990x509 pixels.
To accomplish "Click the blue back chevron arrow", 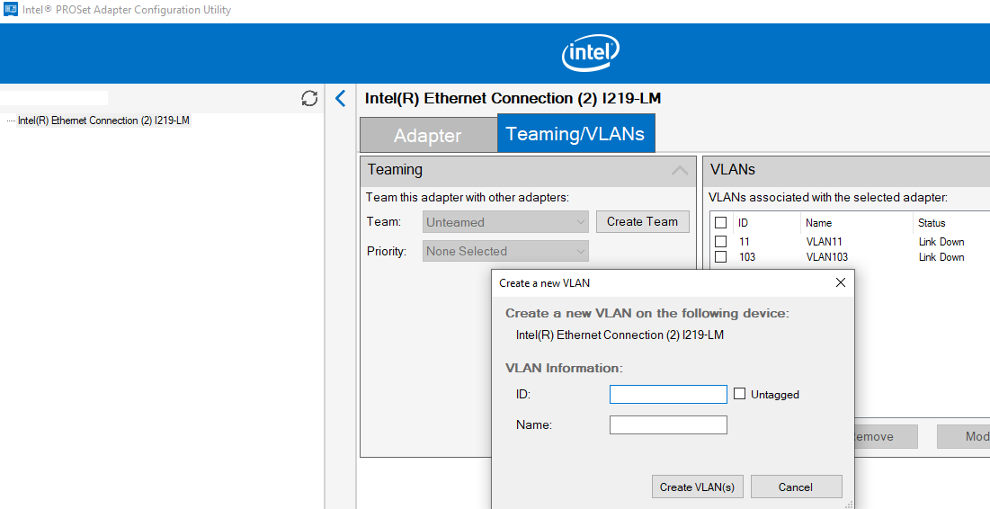I will click(340, 99).
